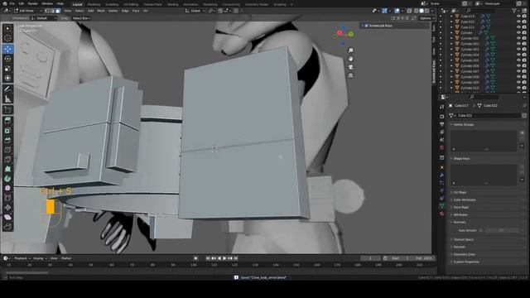530x298 pixels.
Task: Enable edge select mode
Action: click(52, 11)
